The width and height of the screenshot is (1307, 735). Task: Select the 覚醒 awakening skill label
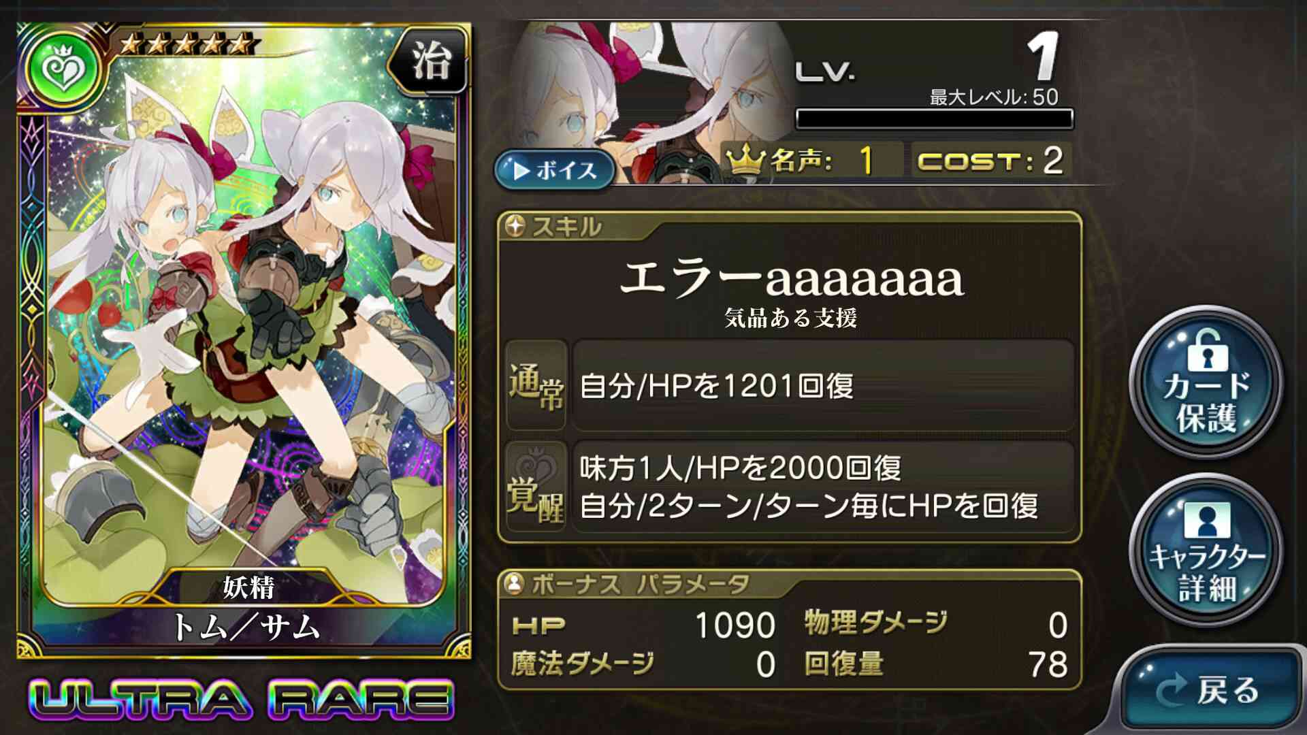click(536, 486)
